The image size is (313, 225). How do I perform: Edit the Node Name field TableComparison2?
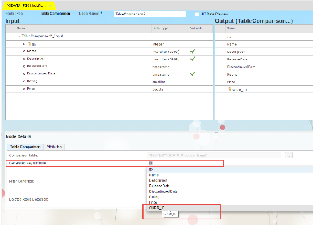click(150, 14)
